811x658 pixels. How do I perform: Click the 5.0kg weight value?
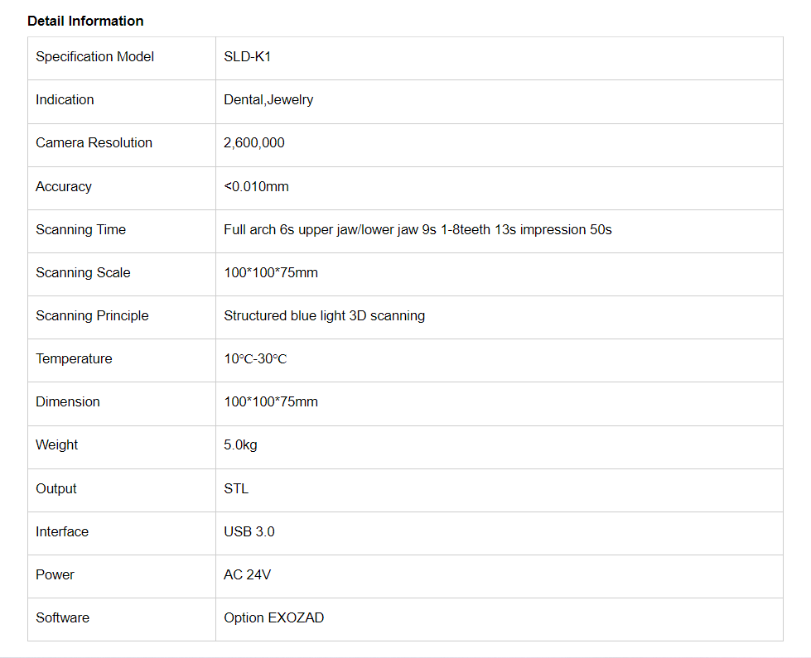tap(240, 445)
